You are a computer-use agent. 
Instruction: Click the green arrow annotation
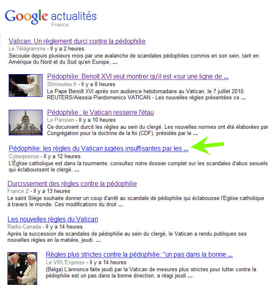pyautogui.click(x=207, y=145)
